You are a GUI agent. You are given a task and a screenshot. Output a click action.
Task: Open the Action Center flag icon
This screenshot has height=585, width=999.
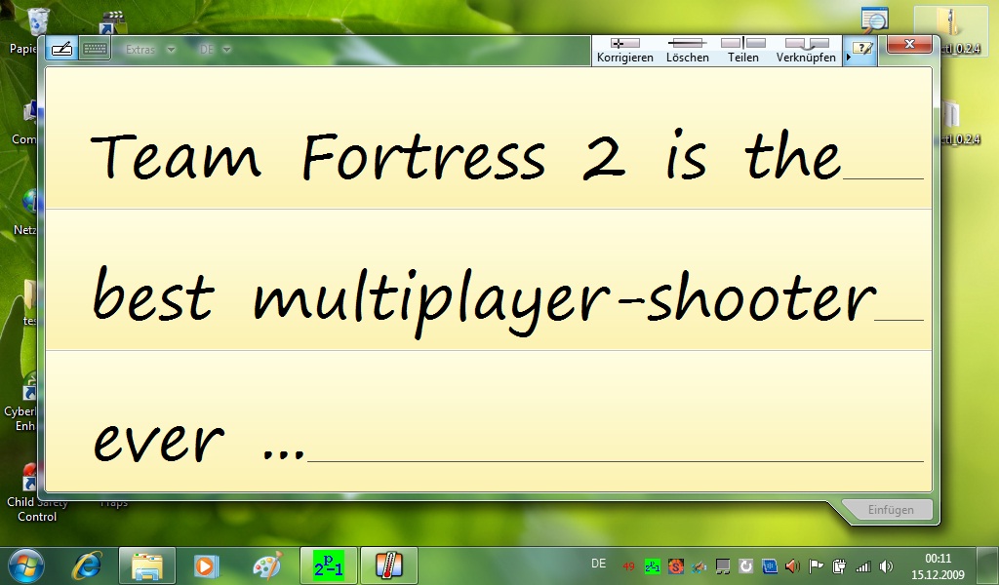pyautogui.click(x=817, y=565)
